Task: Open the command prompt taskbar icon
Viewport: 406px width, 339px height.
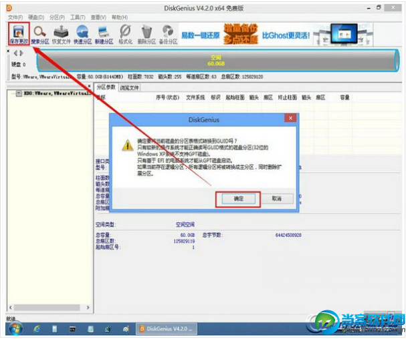Action: (72, 329)
